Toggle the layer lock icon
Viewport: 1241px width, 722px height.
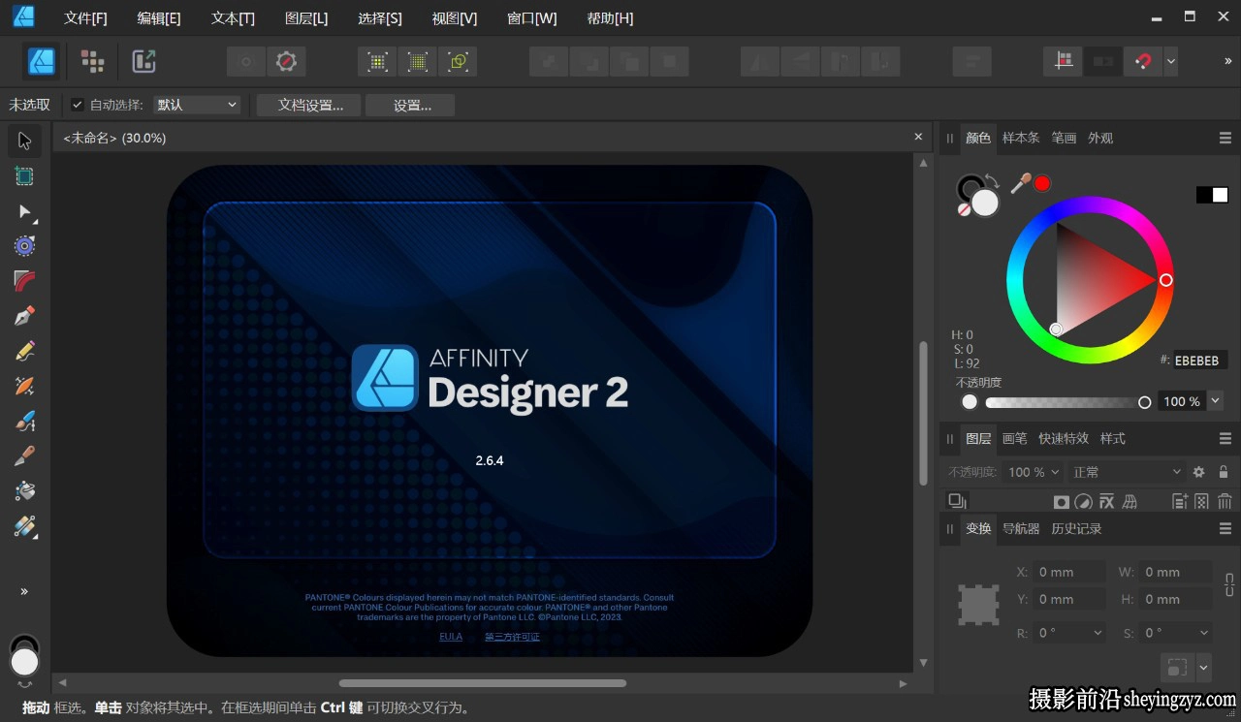coord(1224,472)
